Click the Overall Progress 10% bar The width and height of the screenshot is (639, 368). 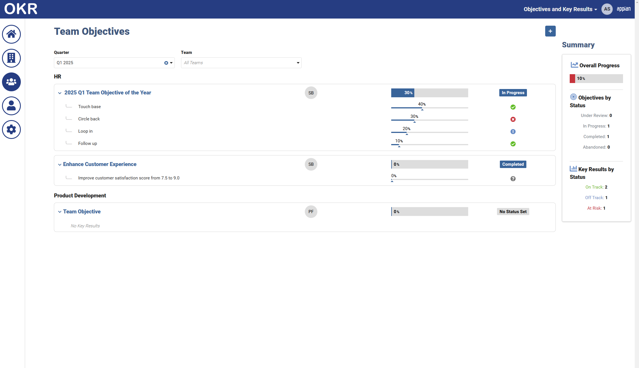[596, 78]
